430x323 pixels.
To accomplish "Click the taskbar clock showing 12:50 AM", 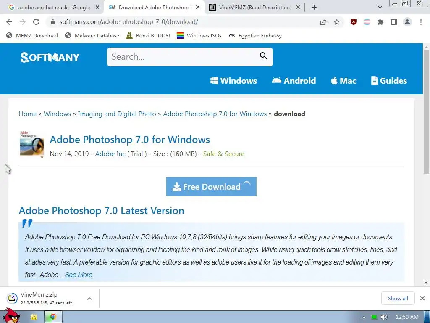I will pyautogui.click(x=407, y=317).
